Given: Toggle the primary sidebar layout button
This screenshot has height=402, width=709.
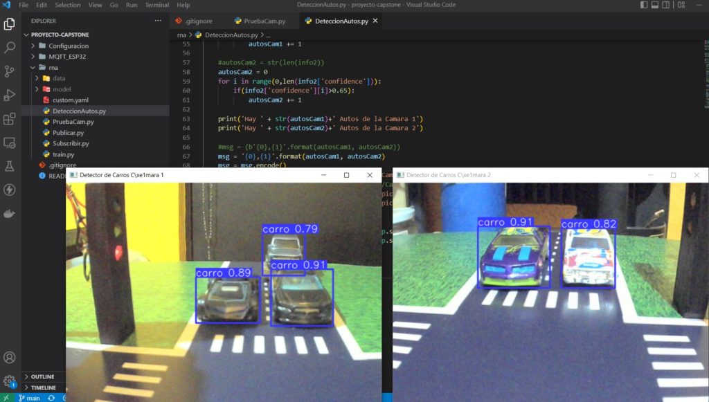Looking at the screenshot, I should [645, 5].
